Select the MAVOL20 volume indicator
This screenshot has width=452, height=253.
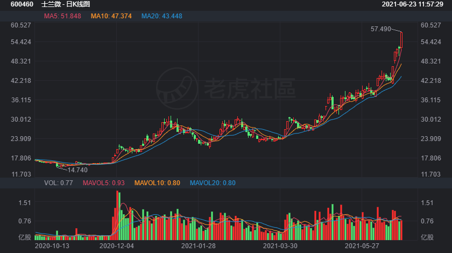coord(213,183)
